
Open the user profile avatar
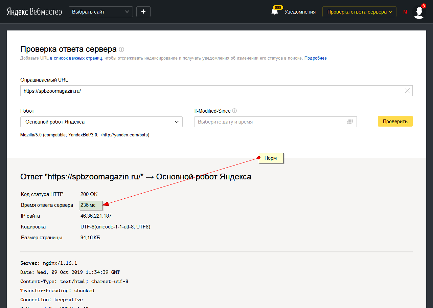click(x=419, y=12)
